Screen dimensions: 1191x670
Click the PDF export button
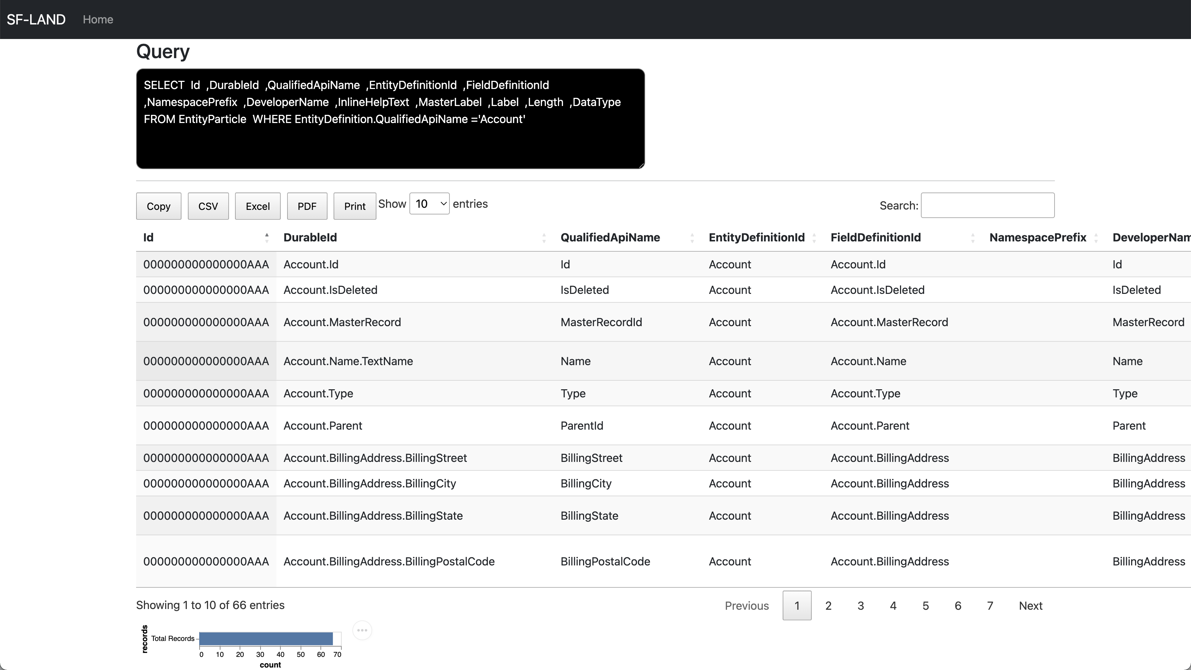pos(307,206)
